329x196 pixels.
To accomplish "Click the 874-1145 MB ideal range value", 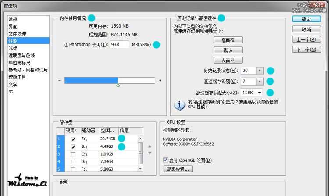I will pyautogui.click(x=124, y=35).
